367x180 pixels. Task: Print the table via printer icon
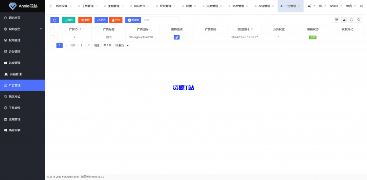[x=351, y=20]
